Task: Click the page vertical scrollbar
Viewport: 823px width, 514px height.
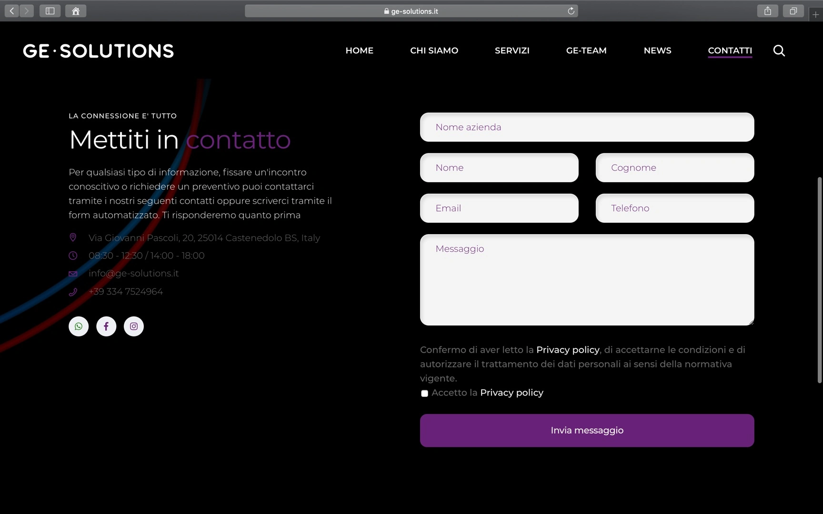Action: coord(820,280)
